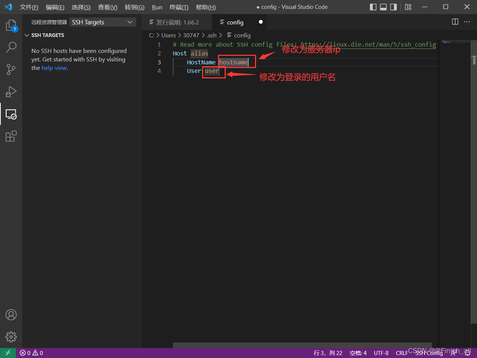Toggle the bottom panel layout icon

[384, 7]
